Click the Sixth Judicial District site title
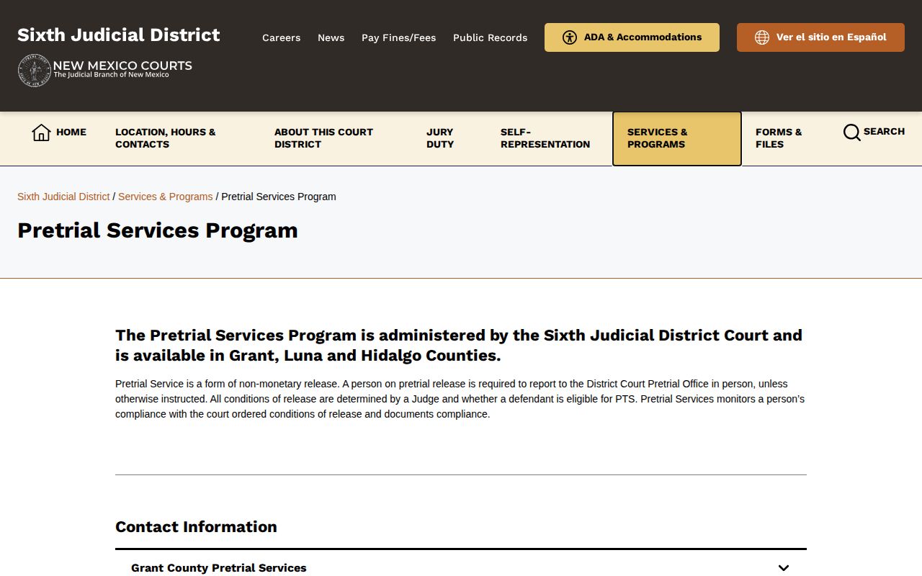This screenshot has width=922, height=576. coord(119,35)
